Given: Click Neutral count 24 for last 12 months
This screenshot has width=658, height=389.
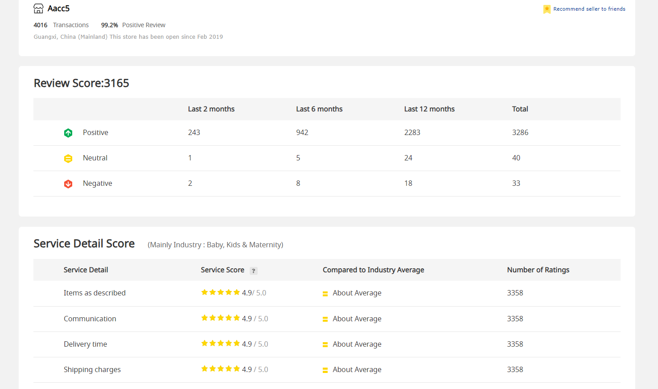Looking at the screenshot, I should coord(408,158).
